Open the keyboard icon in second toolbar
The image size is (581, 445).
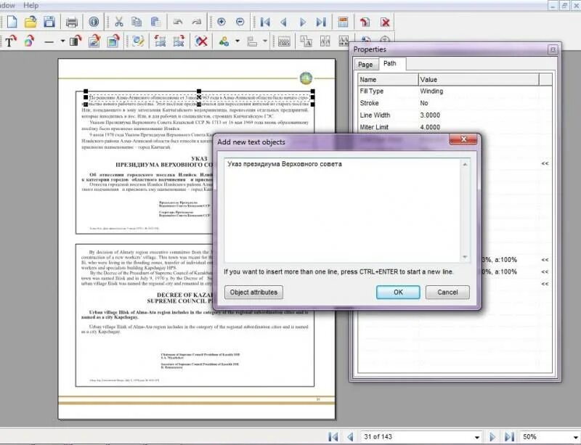pyautogui.click(x=284, y=41)
